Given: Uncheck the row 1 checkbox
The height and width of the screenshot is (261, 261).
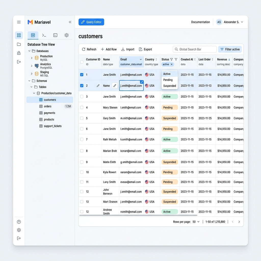Looking at the screenshot, I should tap(82, 75).
